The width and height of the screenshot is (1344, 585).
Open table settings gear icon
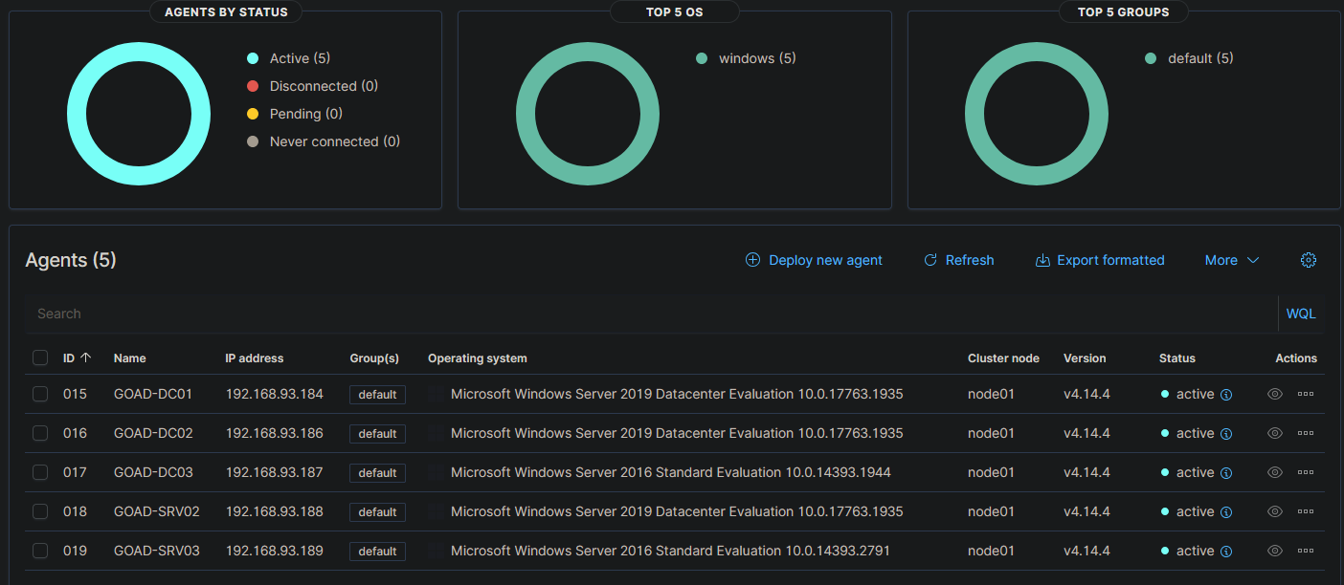tap(1309, 260)
